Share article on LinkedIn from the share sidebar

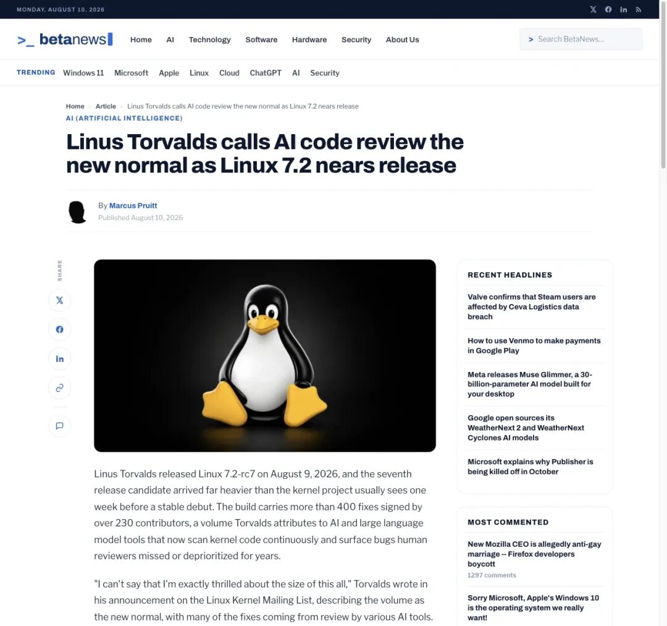pyautogui.click(x=59, y=359)
